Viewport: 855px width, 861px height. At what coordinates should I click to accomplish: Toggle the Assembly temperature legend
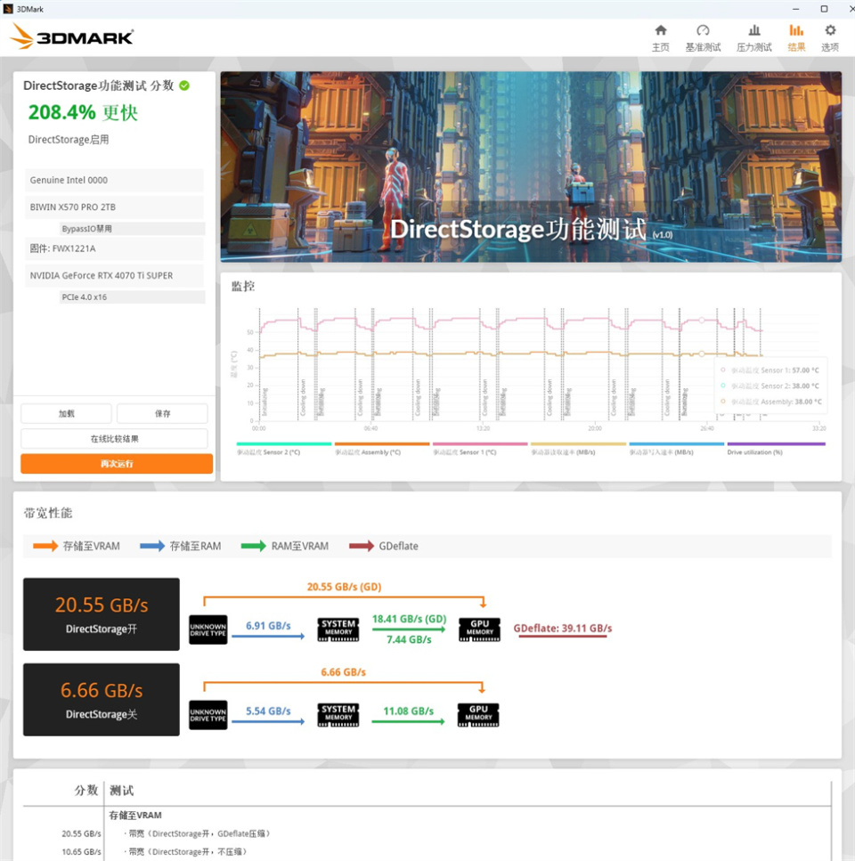tap(382, 449)
